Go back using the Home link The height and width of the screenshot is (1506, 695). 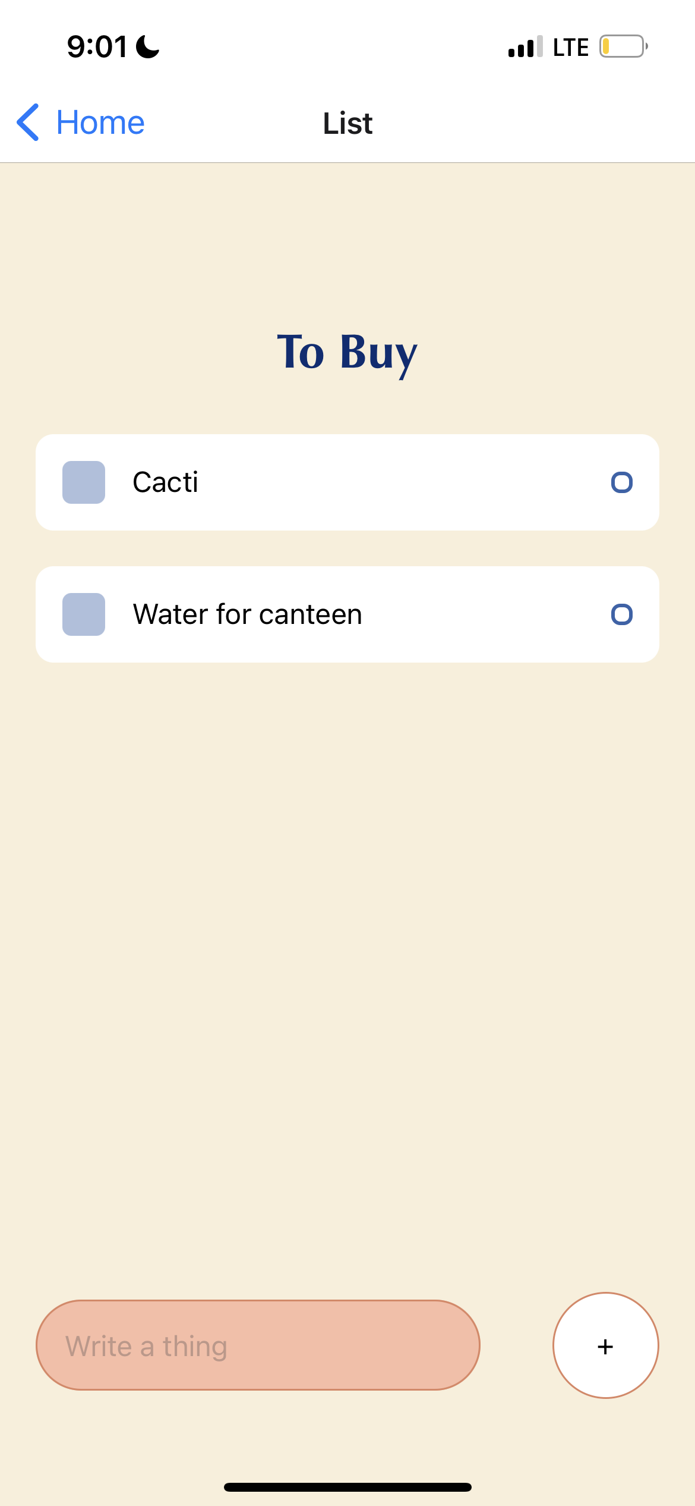(100, 123)
